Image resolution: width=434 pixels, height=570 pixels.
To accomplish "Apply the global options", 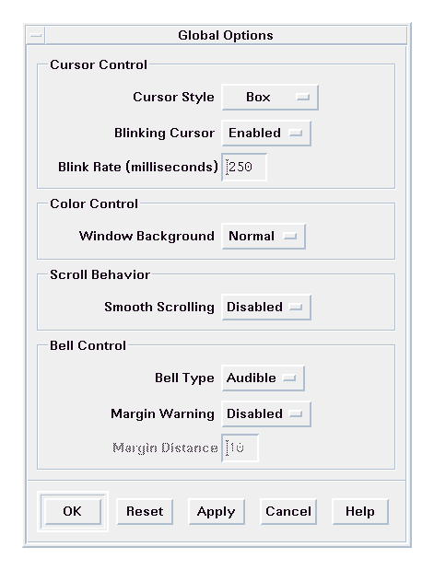I will tap(217, 511).
